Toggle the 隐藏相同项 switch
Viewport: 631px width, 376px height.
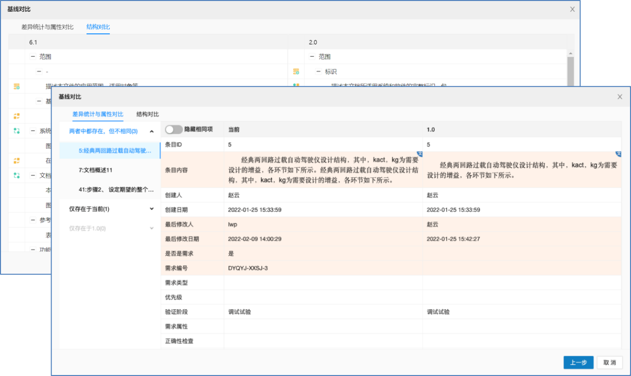(173, 129)
